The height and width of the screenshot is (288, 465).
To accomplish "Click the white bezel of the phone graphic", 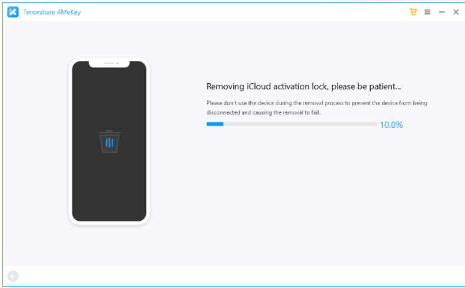I will (70, 141).
